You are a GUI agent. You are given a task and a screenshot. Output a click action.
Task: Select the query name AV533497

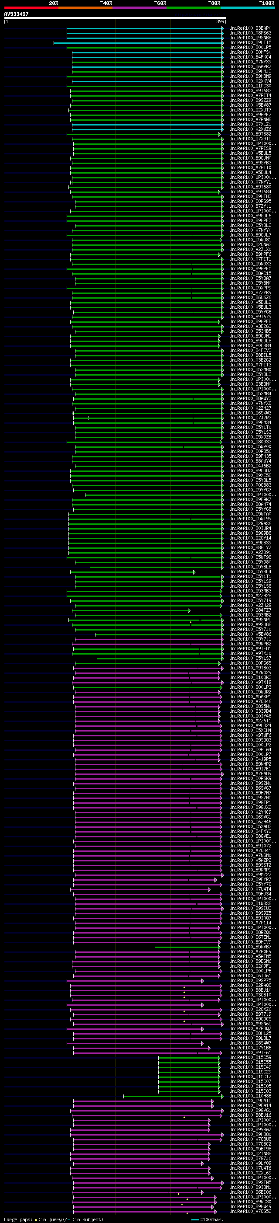[x=17, y=14]
